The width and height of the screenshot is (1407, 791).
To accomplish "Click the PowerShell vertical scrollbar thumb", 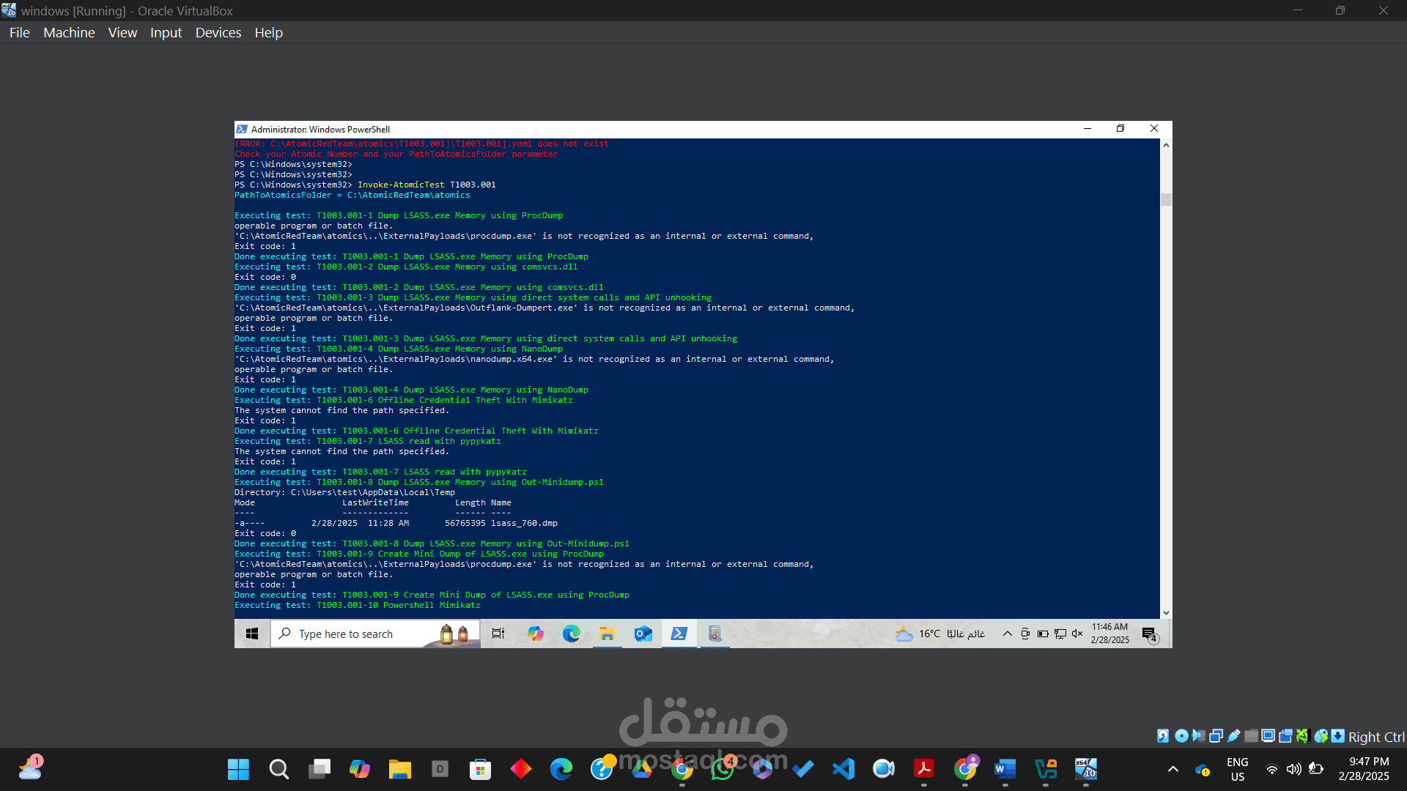I will click(1166, 199).
